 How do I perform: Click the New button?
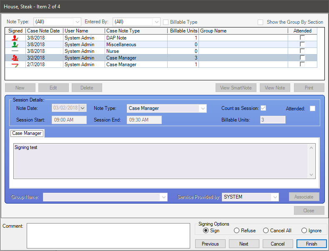click(20, 88)
